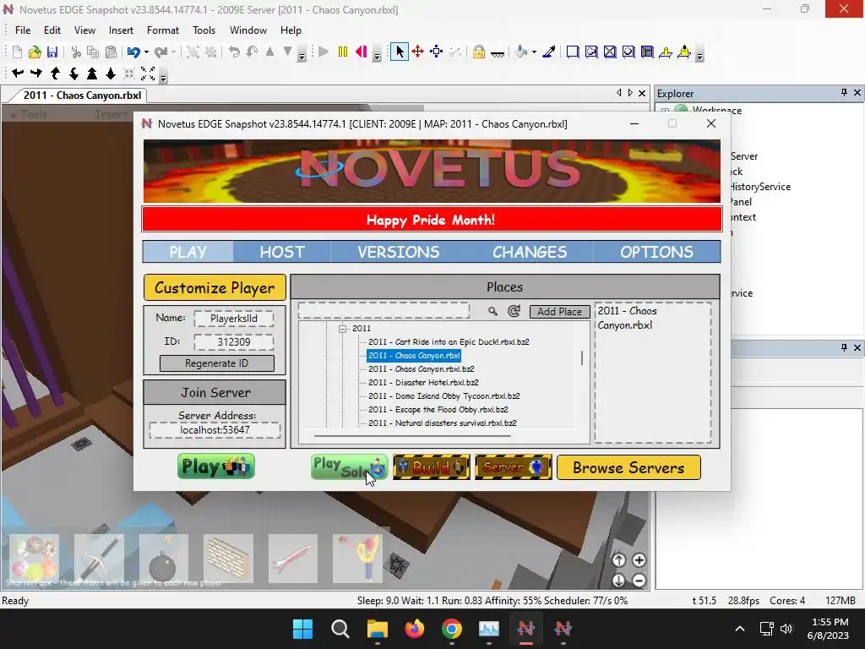Screen dimensions: 865x649
Task: Click the Anchor tool icon
Action: [498, 53]
